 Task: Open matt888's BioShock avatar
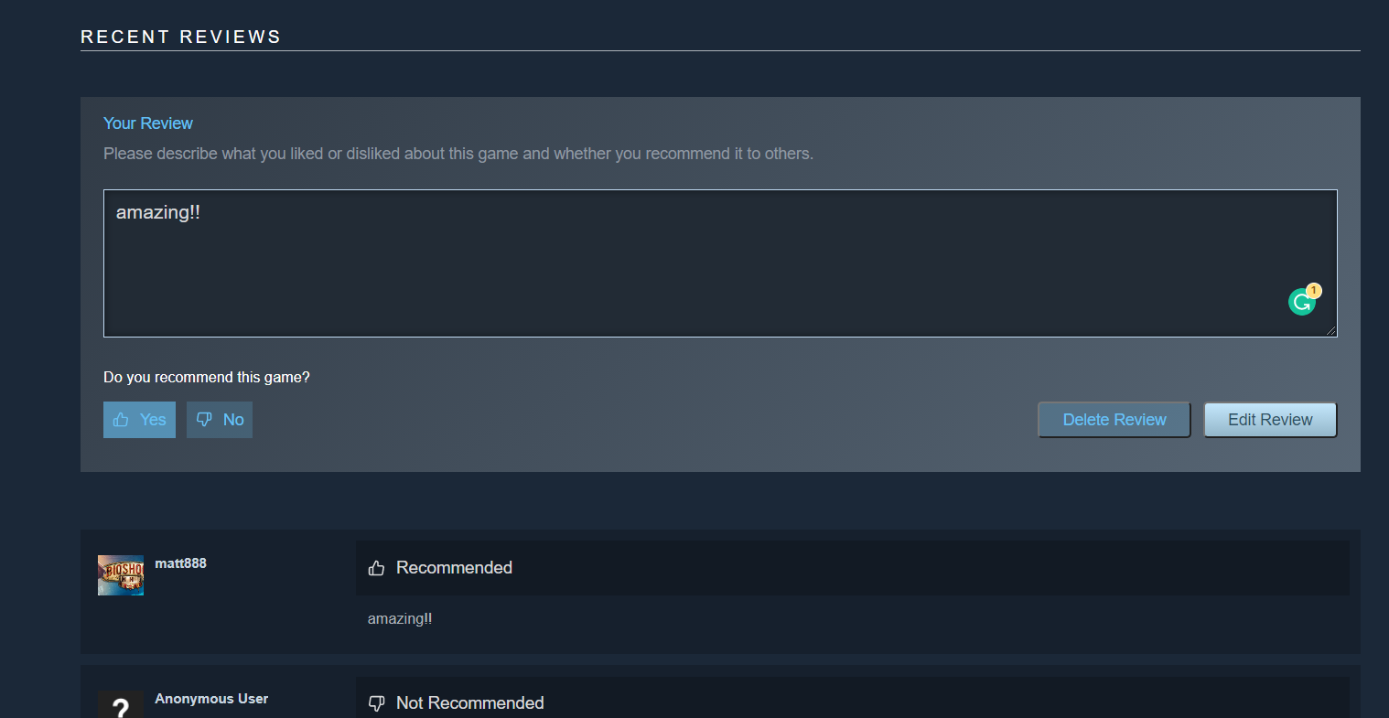point(121,575)
